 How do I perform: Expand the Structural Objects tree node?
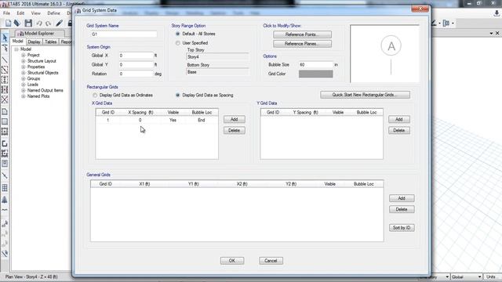point(23,73)
